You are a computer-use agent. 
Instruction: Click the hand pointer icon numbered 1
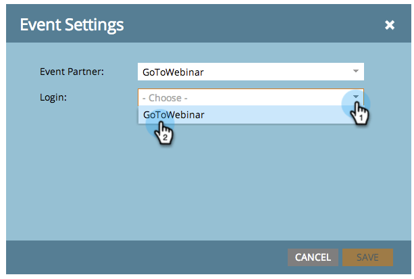360,113
